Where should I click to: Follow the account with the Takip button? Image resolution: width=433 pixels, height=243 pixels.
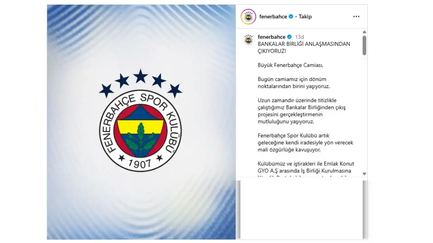pos(305,17)
